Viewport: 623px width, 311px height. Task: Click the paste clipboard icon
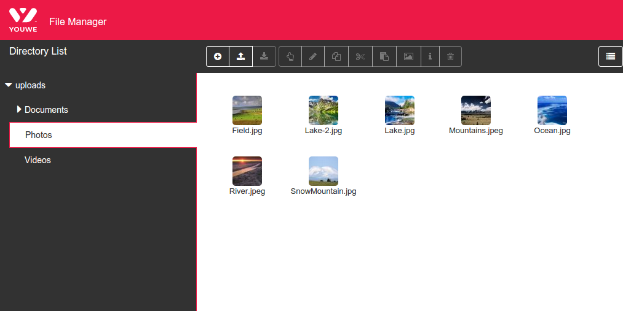click(384, 56)
